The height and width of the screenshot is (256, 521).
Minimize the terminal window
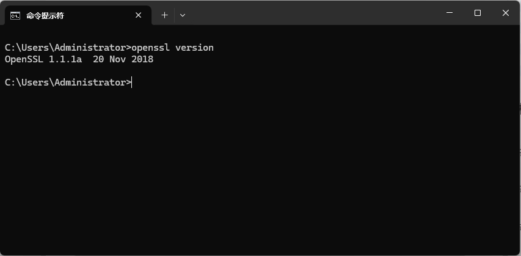pyautogui.click(x=450, y=13)
